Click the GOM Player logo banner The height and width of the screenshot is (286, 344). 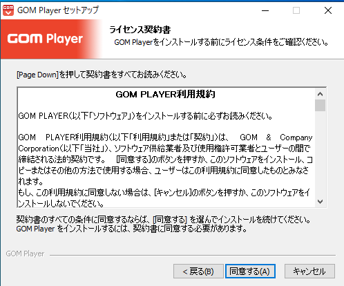pyautogui.click(x=52, y=39)
